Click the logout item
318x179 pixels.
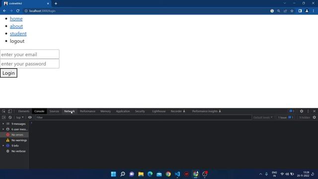click(17, 41)
